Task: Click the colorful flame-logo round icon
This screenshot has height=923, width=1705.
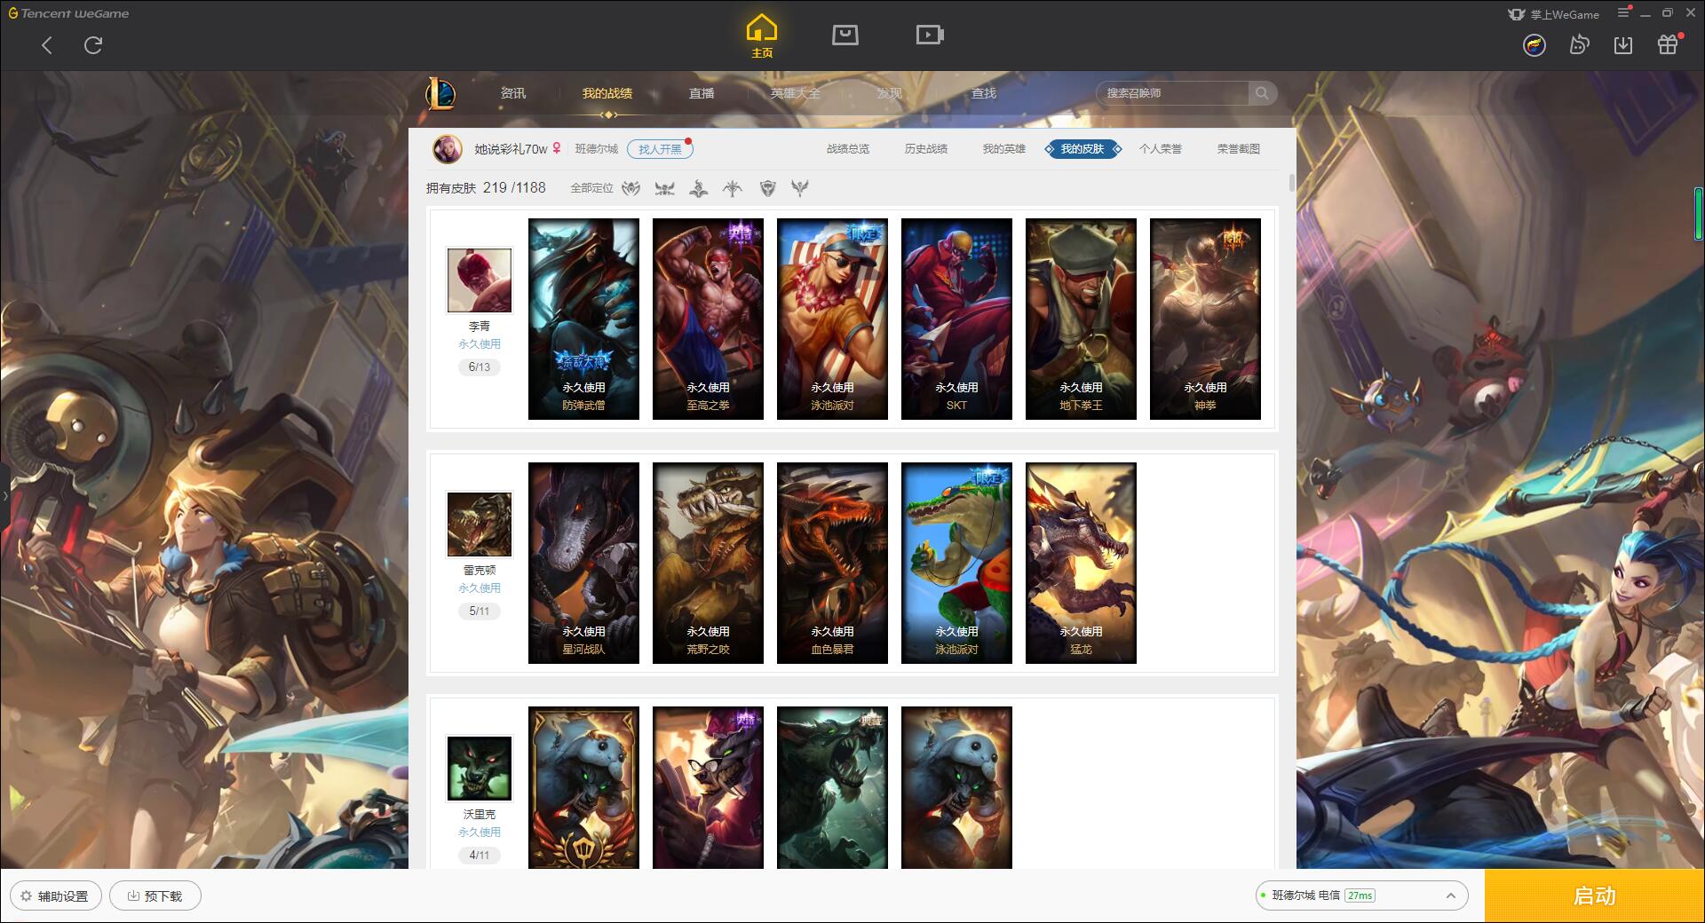Action: pos(1534,45)
